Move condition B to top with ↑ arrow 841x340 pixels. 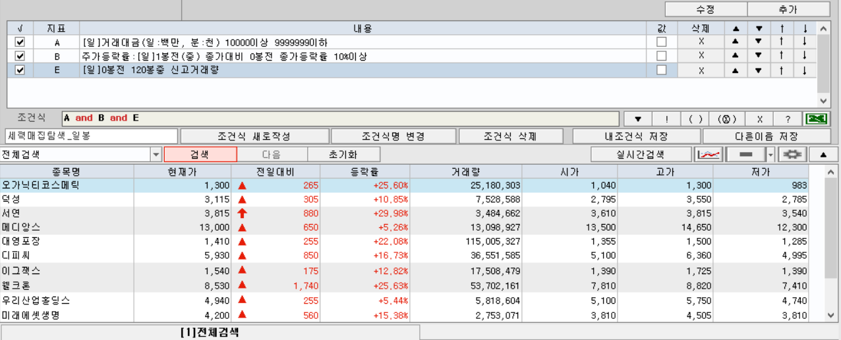782,56
